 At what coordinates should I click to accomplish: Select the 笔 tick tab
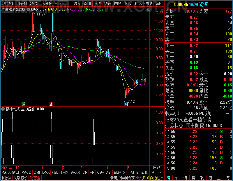click(168, 178)
